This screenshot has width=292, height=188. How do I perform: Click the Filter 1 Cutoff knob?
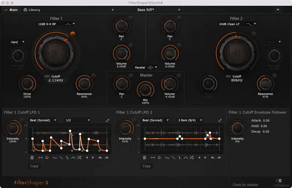56,53
